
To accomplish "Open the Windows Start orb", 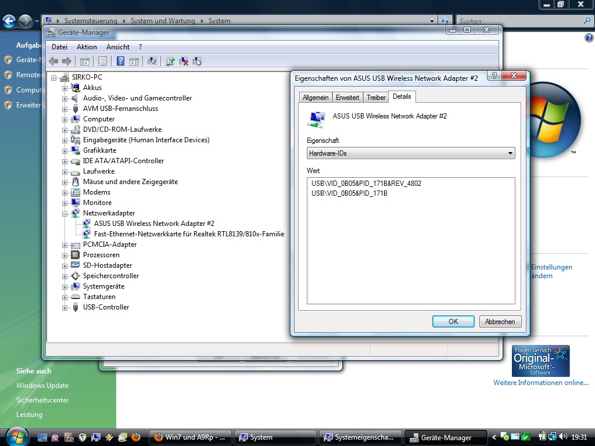I will (x=17, y=436).
